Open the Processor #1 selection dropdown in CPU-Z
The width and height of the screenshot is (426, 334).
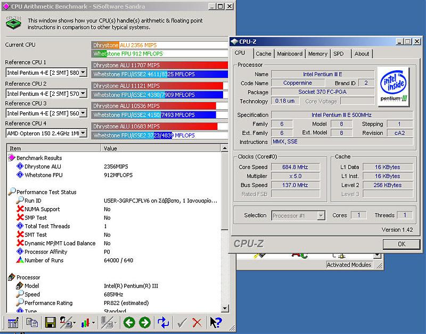coord(321,216)
